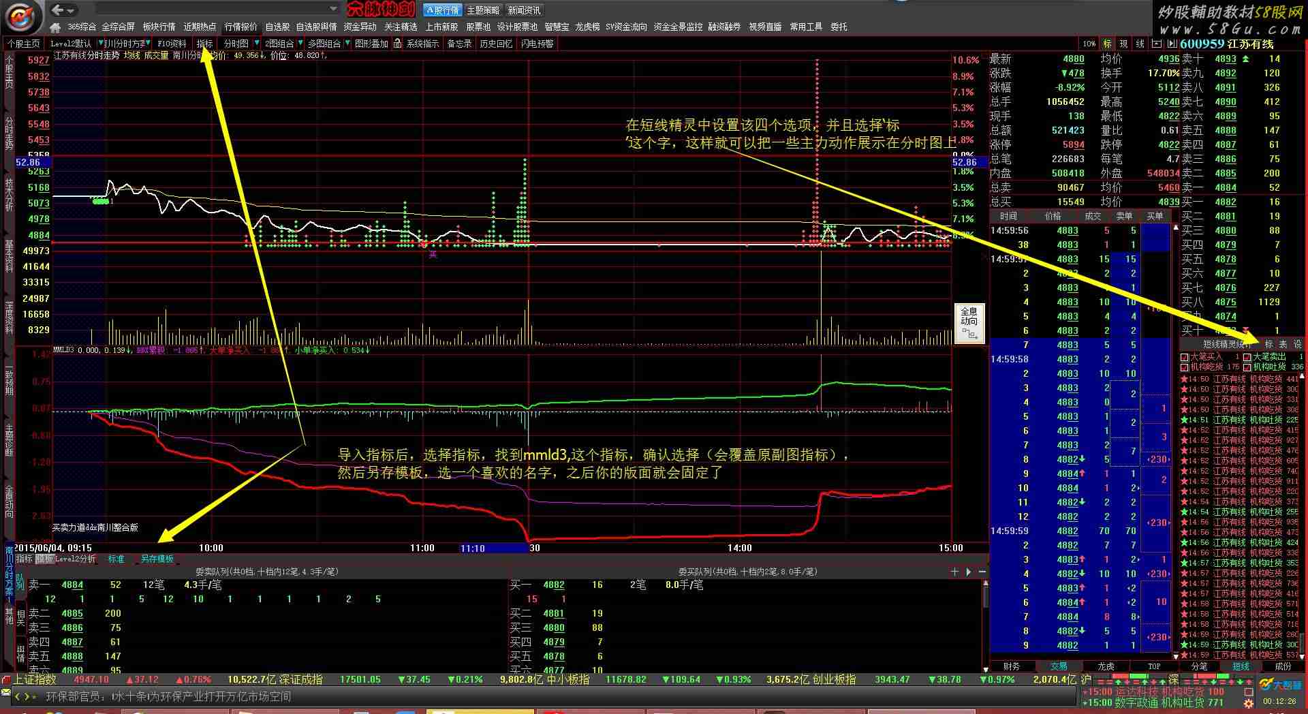This screenshot has height=714, width=1308.
Task: Select the 成份 tab at bottom right
Action: click(x=1283, y=666)
